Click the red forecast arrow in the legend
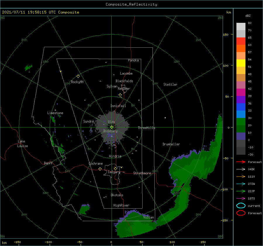This screenshot has width=263, height=246. point(241,162)
